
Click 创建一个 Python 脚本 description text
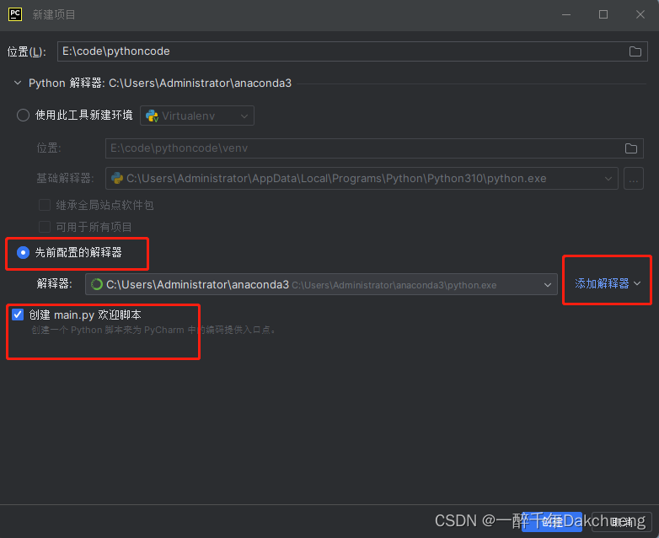coord(154,330)
